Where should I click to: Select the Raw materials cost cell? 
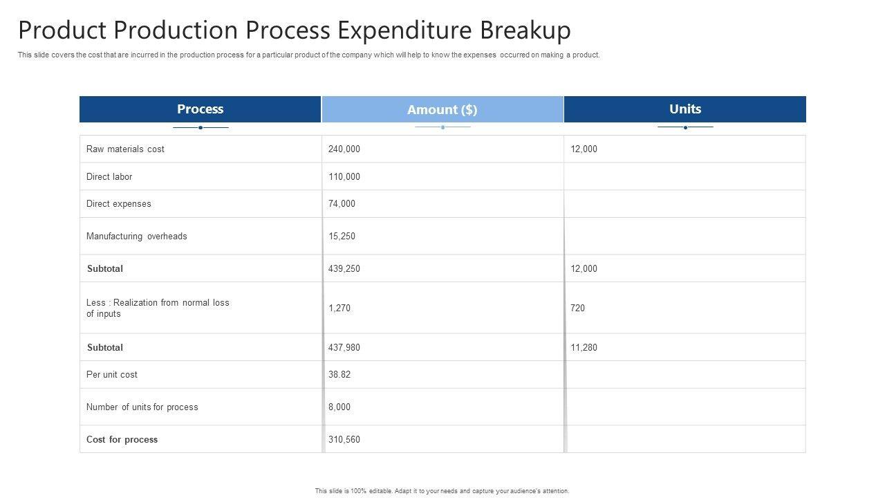pyautogui.click(x=125, y=149)
